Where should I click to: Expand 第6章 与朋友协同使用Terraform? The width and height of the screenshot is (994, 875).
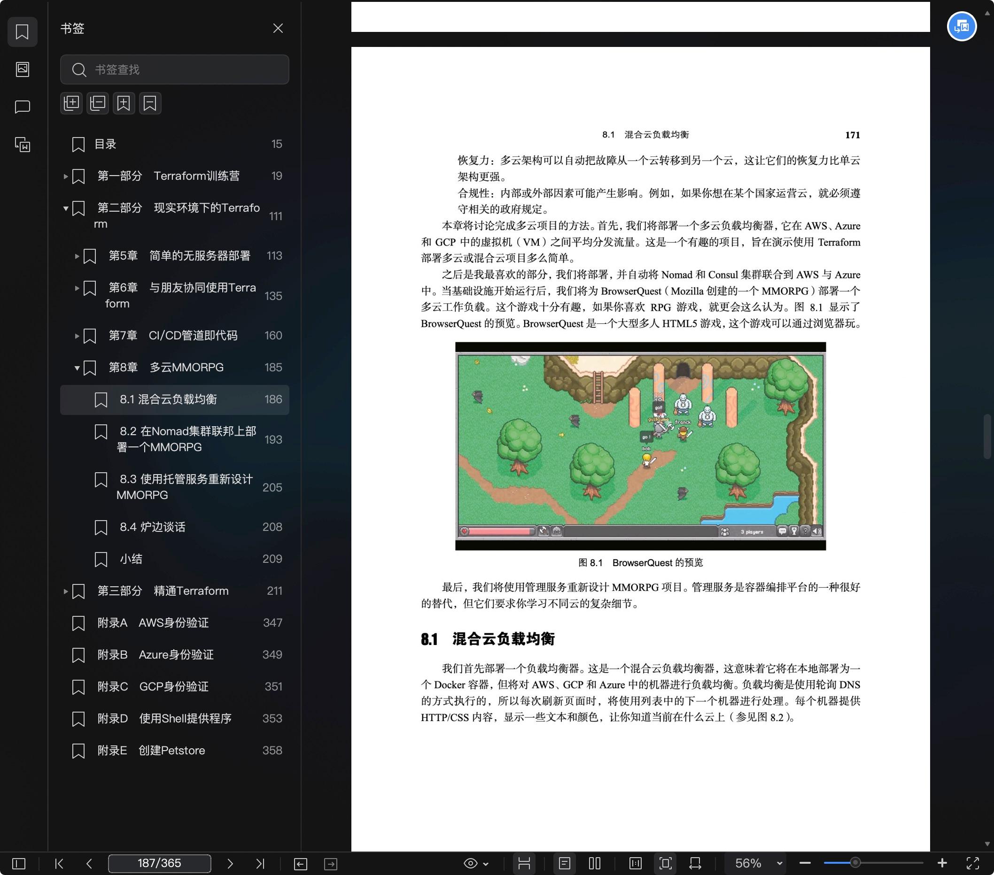pyautogui.click(x=77, y=288)
